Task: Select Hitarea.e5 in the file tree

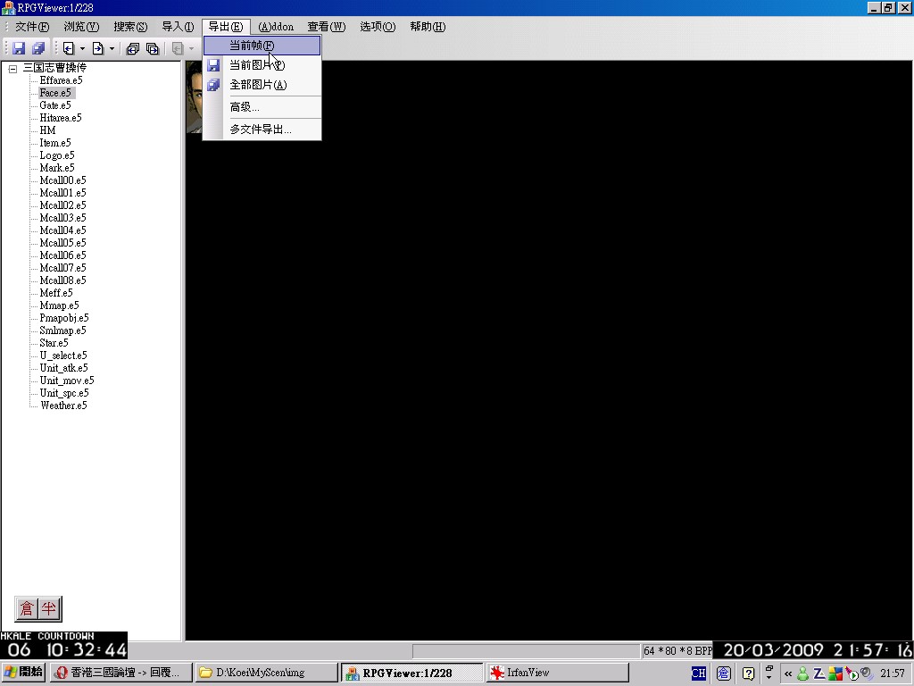Action: [61, 118]
